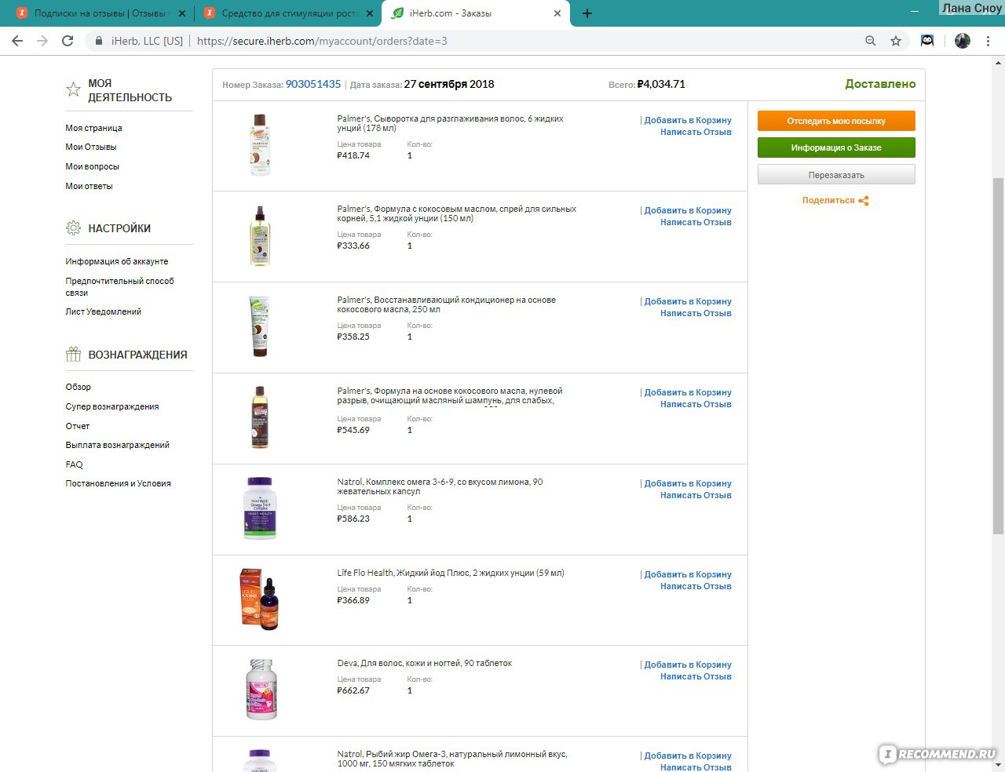Write a review for Palmer's кондиционер
Screen dimensions: 1005x772
click(696, 313)
